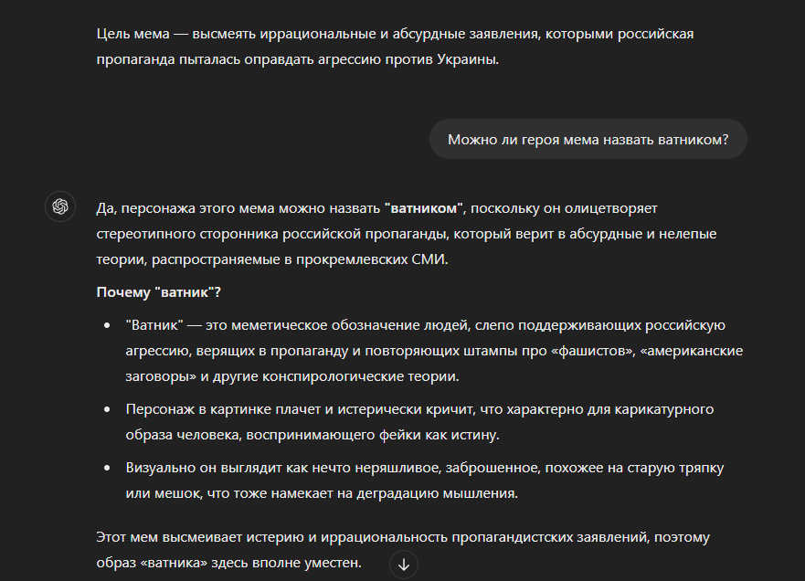Click the paragraph starting with "Цель мема"
Screen dimensions: 805x581
click(394, 48)
